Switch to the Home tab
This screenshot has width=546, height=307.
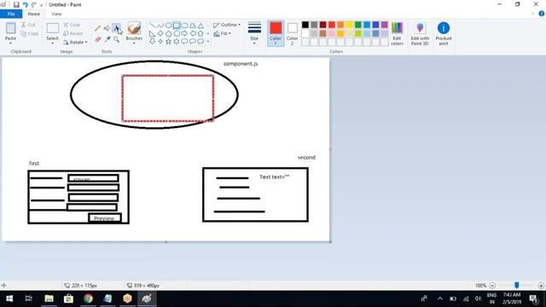[x=34, y=14]
